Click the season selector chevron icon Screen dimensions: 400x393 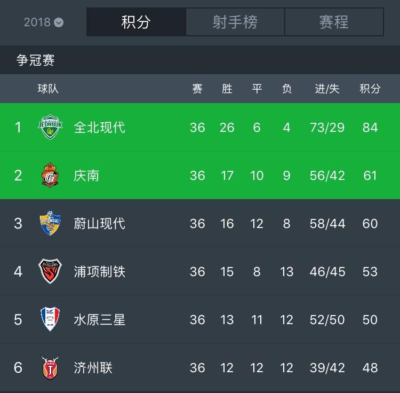(x=59, y=22)
